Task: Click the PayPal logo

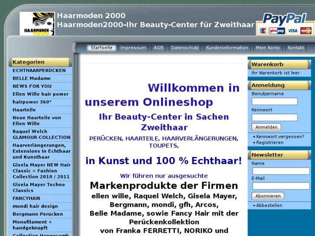Action: [x=285, y=19]
